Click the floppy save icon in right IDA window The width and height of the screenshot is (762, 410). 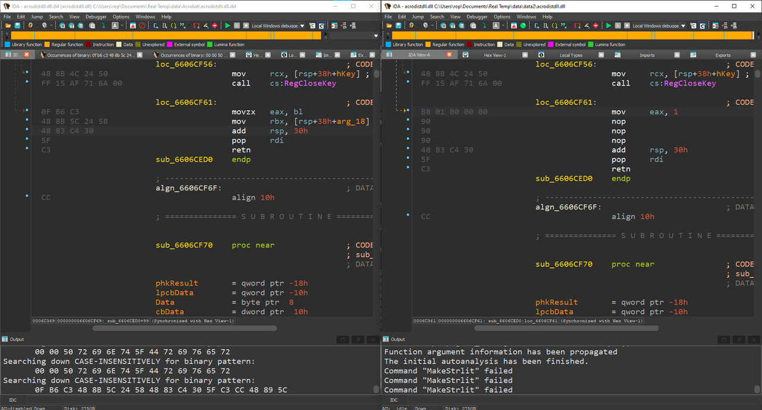pos(398,26)
